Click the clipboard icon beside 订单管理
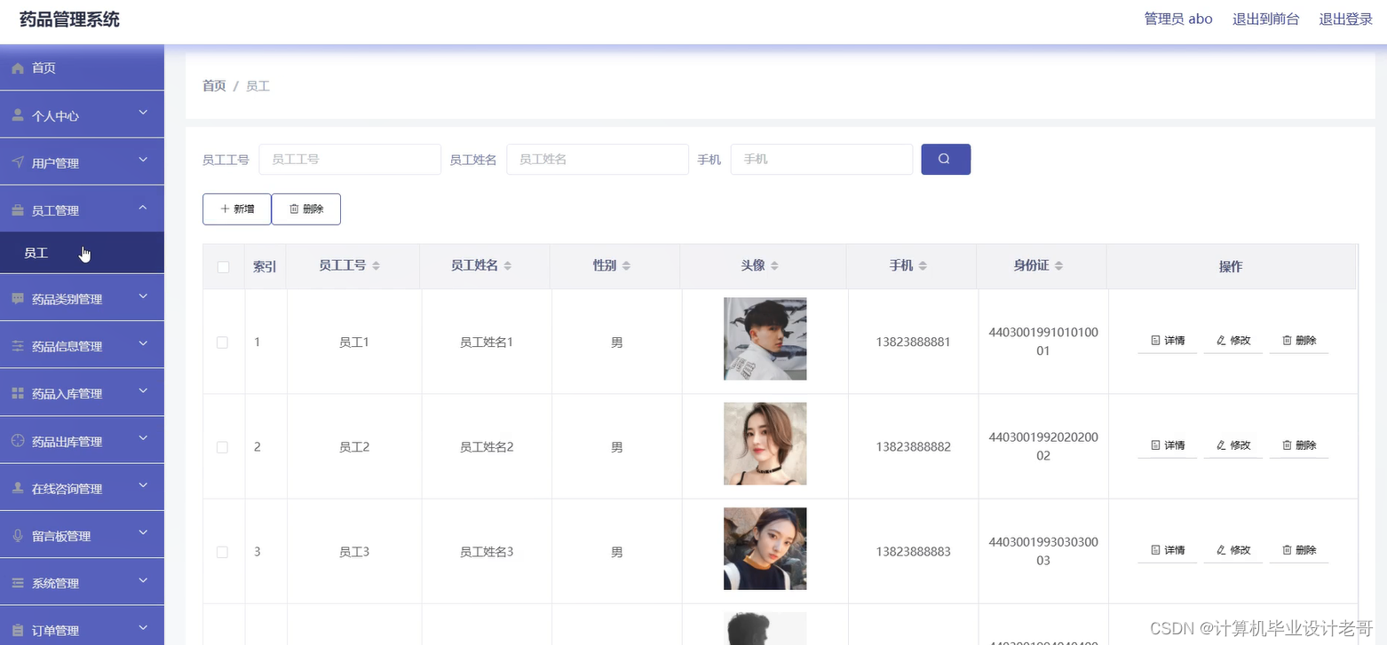The image size is (1387, 645). point(18,630)
